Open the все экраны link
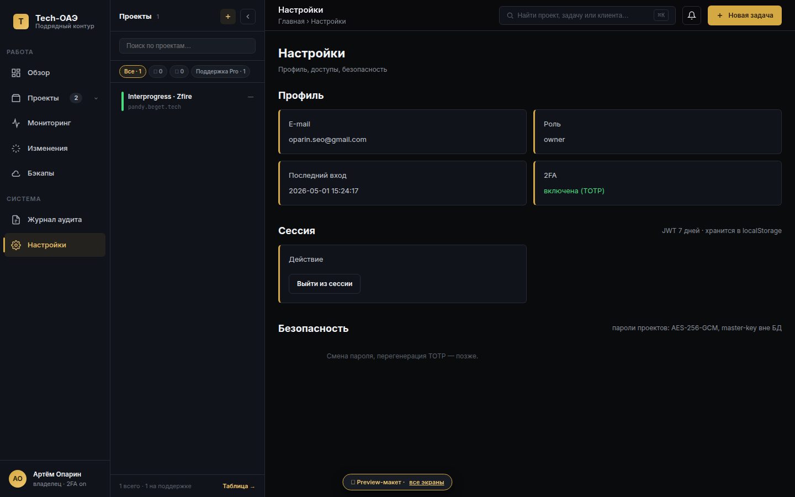Viewport: 795px width, 497px height. (x=426, y=482)
